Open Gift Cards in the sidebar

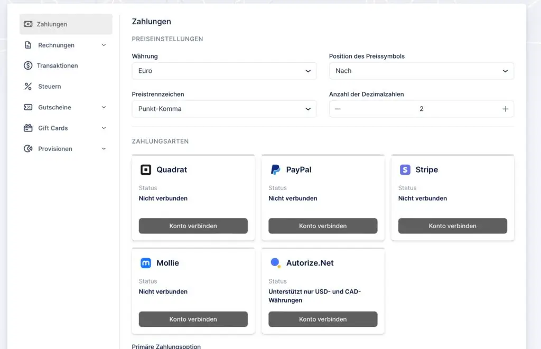pyautogui.click(x=66, y=128)
